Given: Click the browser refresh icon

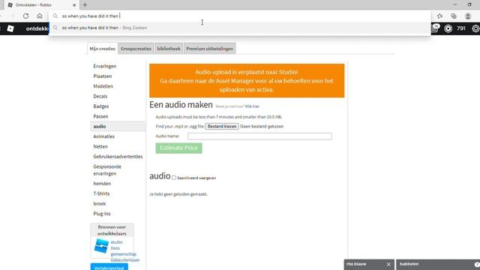Looking at the screenshot, I should pos(25,16).
